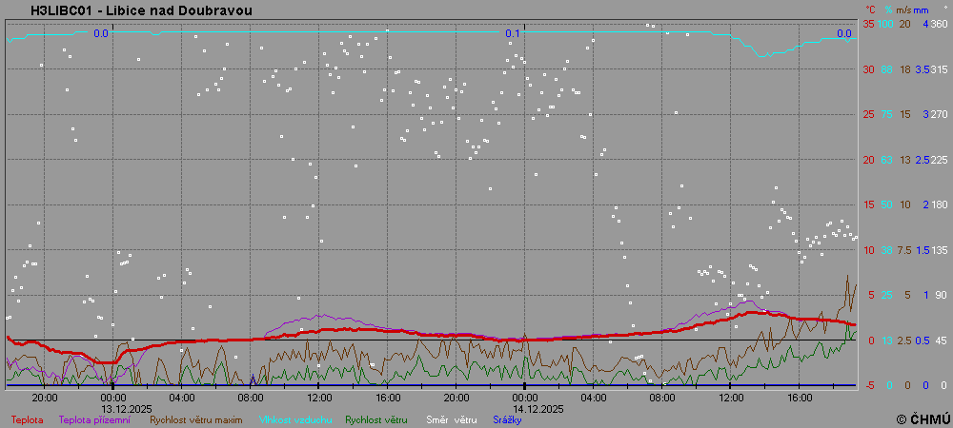Select the red Teplota legend entry
This screenshot has height=428, width=953.
coord(27,419)
